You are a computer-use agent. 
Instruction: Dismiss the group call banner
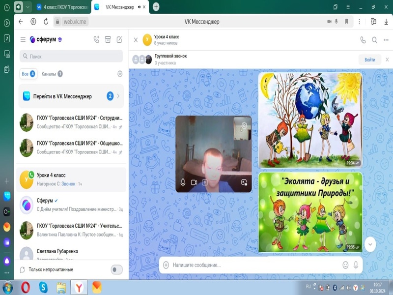387,59
